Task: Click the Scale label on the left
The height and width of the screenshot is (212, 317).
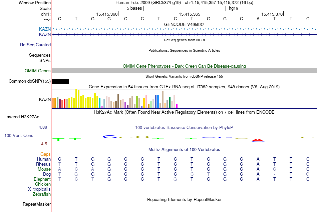Action: (x=45, y=8)
